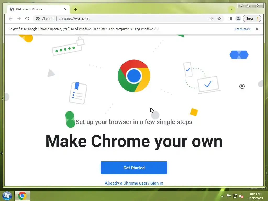Image resolution: width=268 pixels, height=201 pixels.
Task: Open Learn more about Windows updates
Action: (243, 29)
